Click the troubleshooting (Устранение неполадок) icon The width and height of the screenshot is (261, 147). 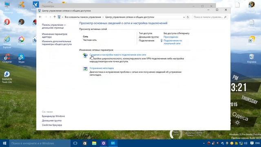(85, 69)
